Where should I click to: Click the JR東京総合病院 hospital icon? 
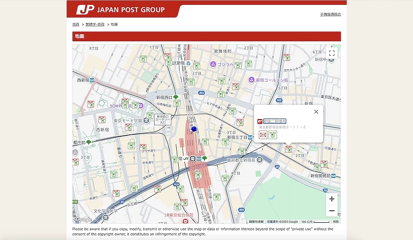click(x=186, y=221)
